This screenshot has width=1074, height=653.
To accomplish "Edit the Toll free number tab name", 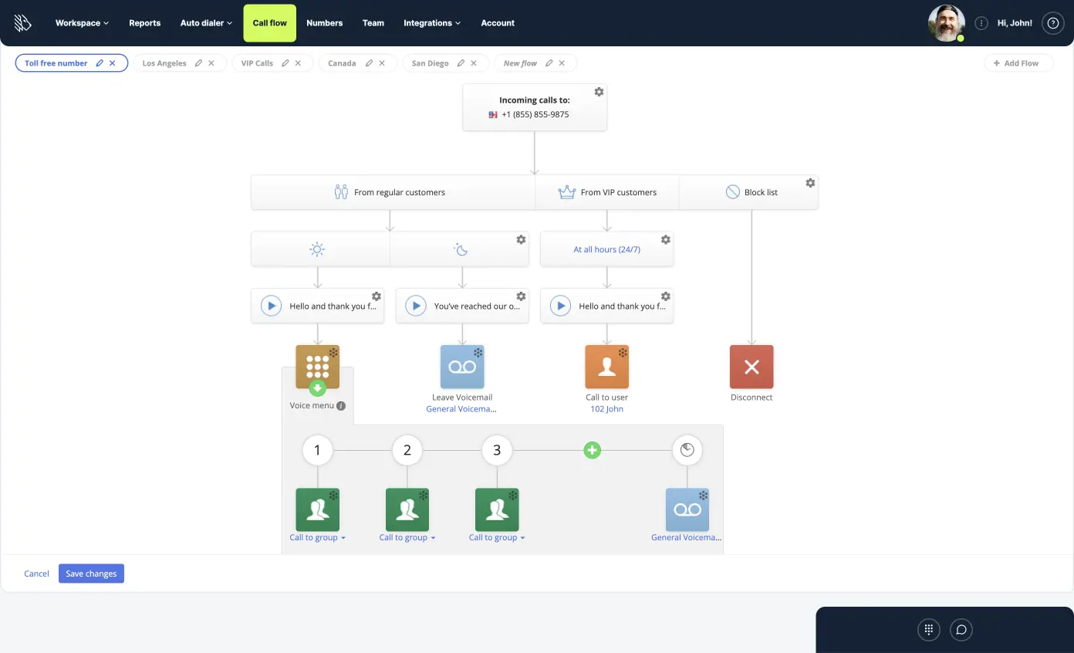I will 100,63.
